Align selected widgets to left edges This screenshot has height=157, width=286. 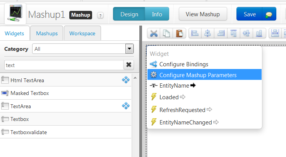[195, 33]
